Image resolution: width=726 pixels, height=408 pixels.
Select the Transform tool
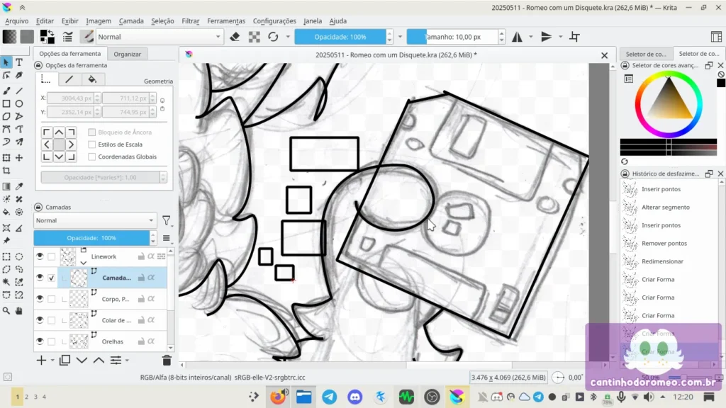6,158
